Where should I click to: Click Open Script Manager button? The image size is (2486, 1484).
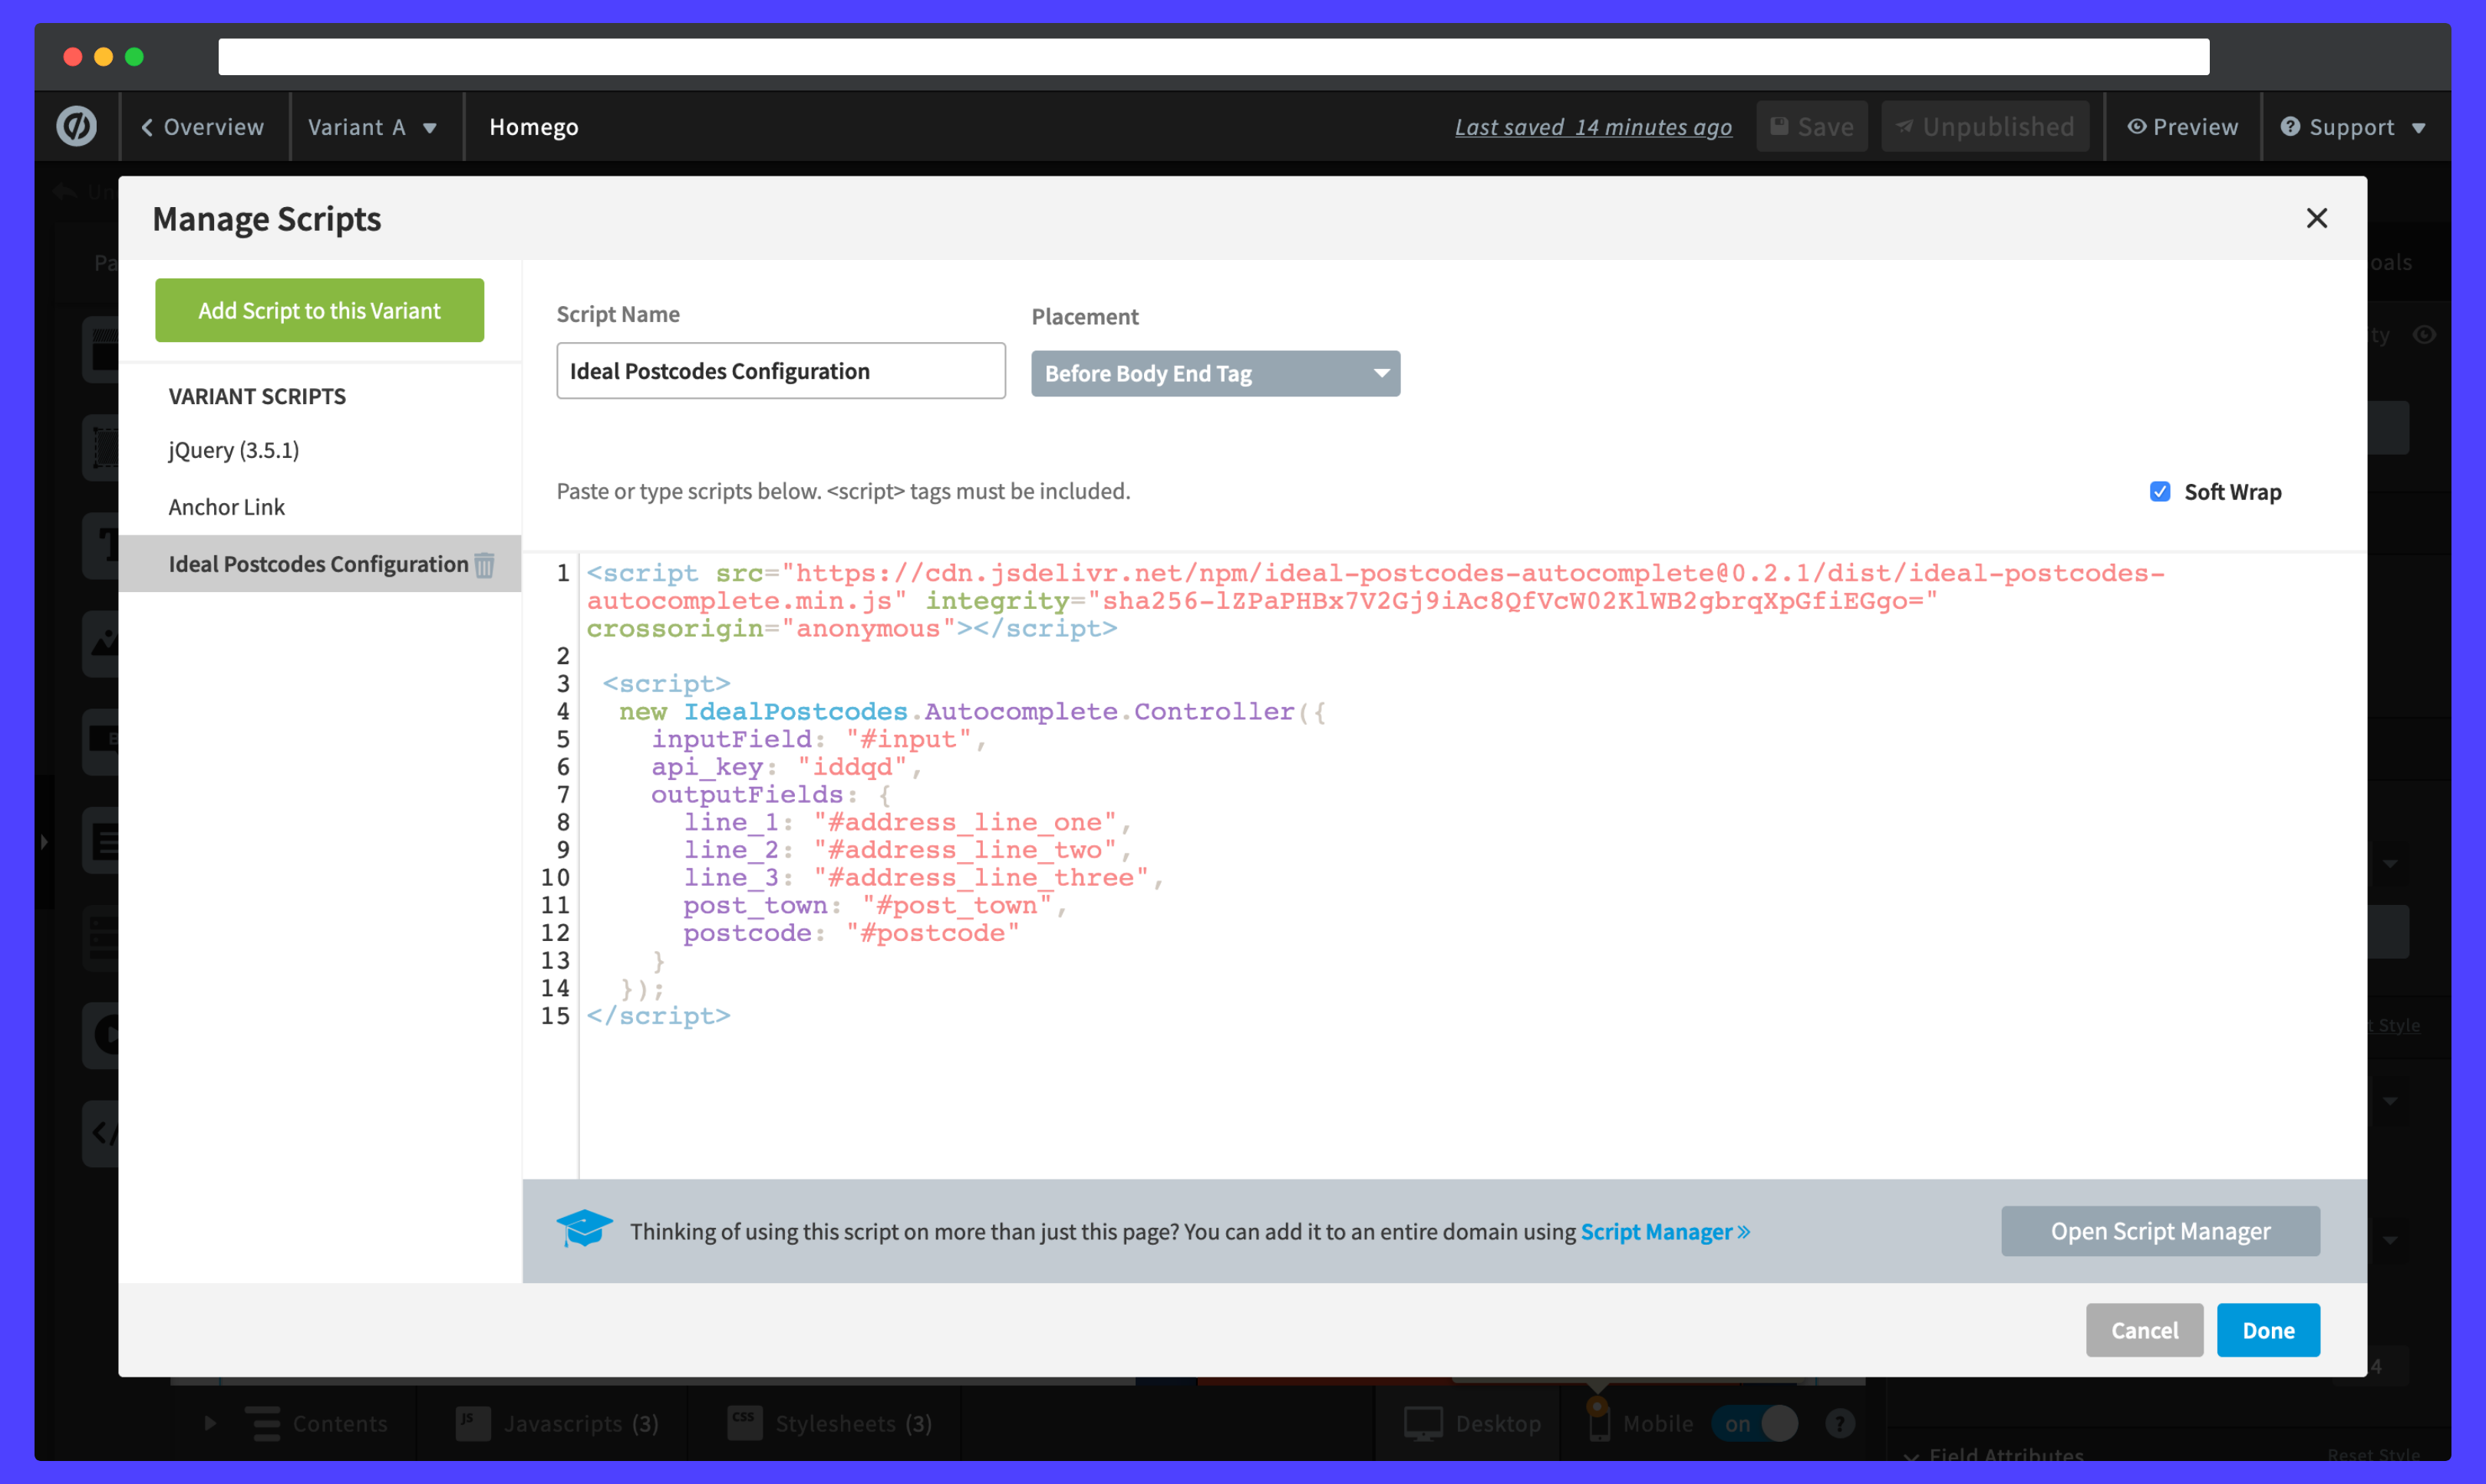click(x=2159, y=1231)
